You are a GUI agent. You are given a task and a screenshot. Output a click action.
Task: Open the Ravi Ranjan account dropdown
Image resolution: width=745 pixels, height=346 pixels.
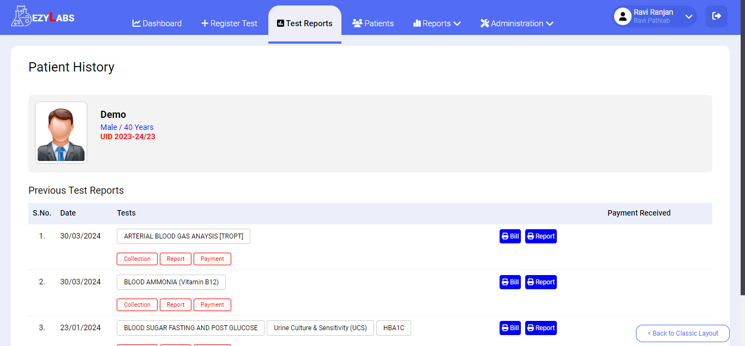pyautogui.click(x=654, y=16)
